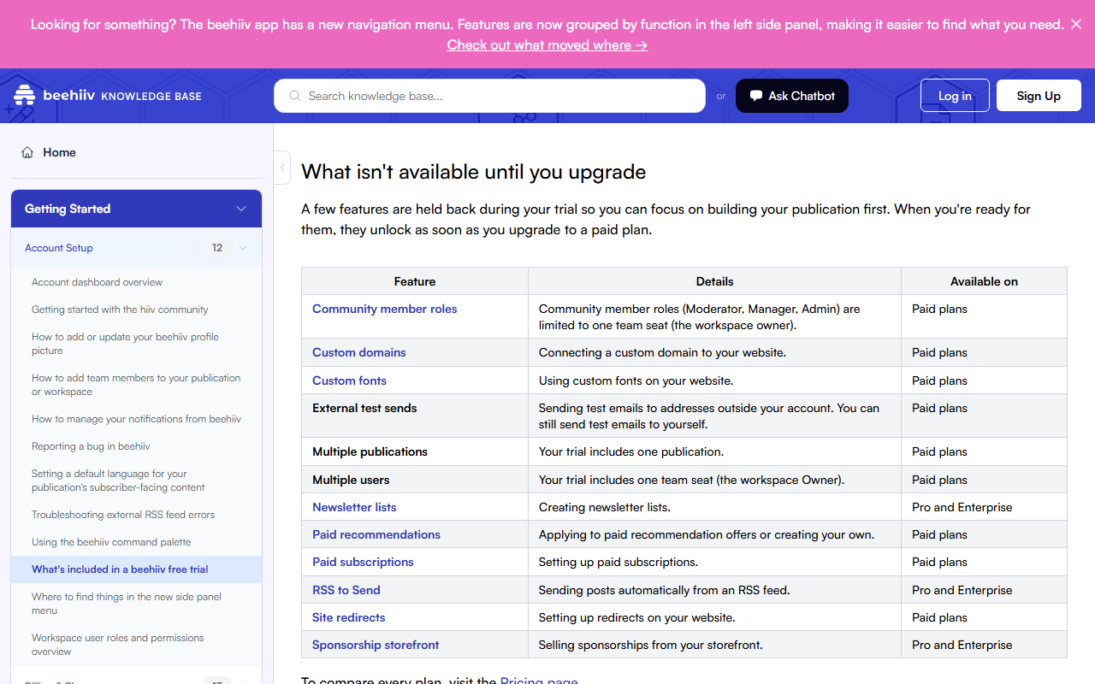Open Reporting a bug in beehiiv
The height and width of the screenshot is (684, 1095).
pyautogui.click(x=91, y=446)
